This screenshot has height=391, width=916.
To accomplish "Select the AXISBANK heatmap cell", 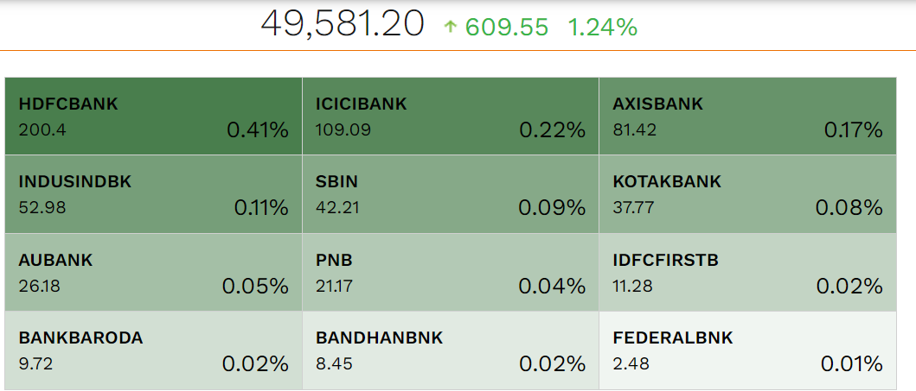I will 747,116.
